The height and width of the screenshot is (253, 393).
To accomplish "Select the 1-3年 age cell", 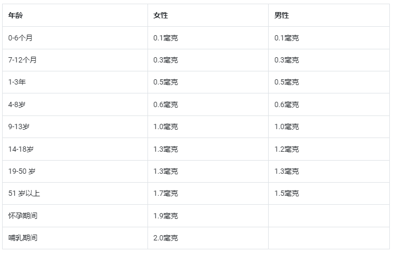I will point(17,82).
